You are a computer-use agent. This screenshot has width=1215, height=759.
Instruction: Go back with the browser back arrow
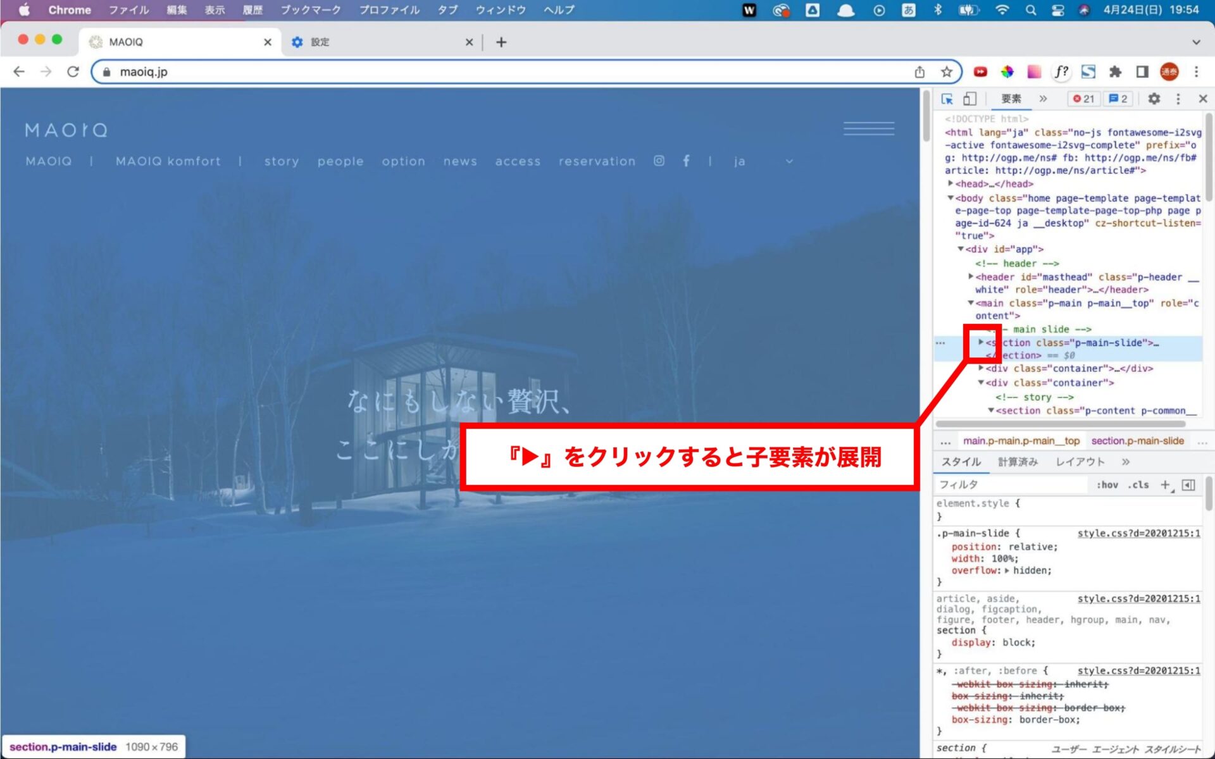[19, 71]
